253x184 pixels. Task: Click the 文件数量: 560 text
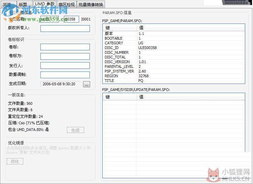click(20, 103)
